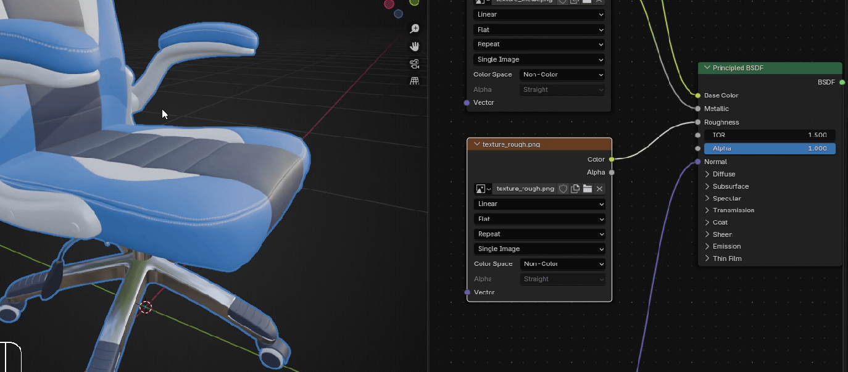
Task: Enable fake user shield on texture_rough.png
Action: click(563, 189)
